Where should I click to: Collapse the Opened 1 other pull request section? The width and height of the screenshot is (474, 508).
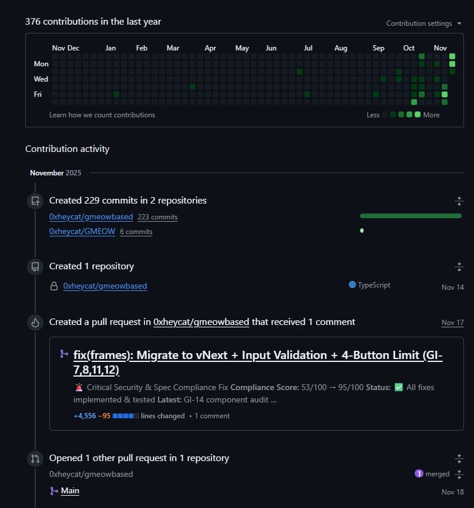click(459, 458)
